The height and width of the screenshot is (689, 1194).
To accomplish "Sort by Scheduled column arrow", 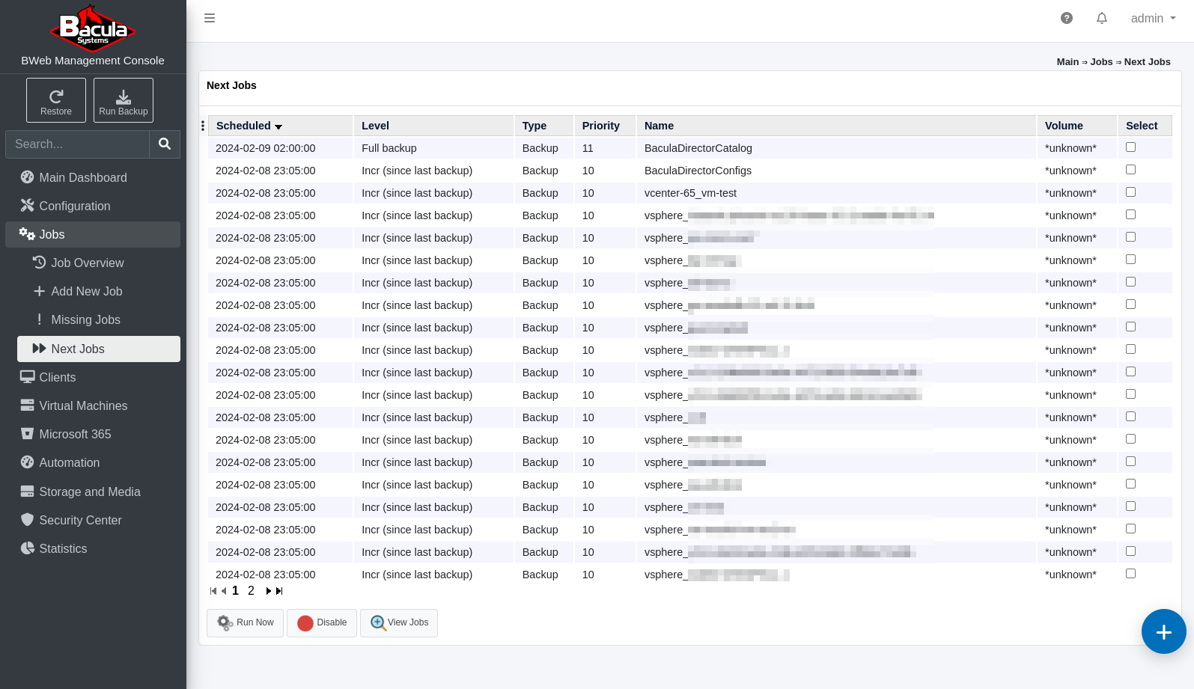I will tap(278, 126).
